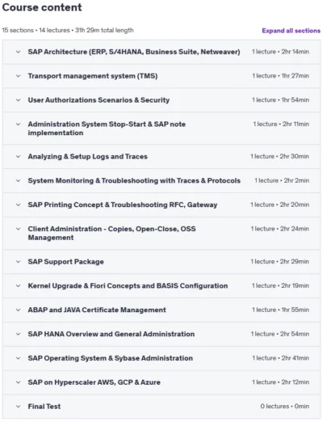Click the SAP Support Package chevron
This screenshot has height=422, width=323.
[x=18, y=262]
